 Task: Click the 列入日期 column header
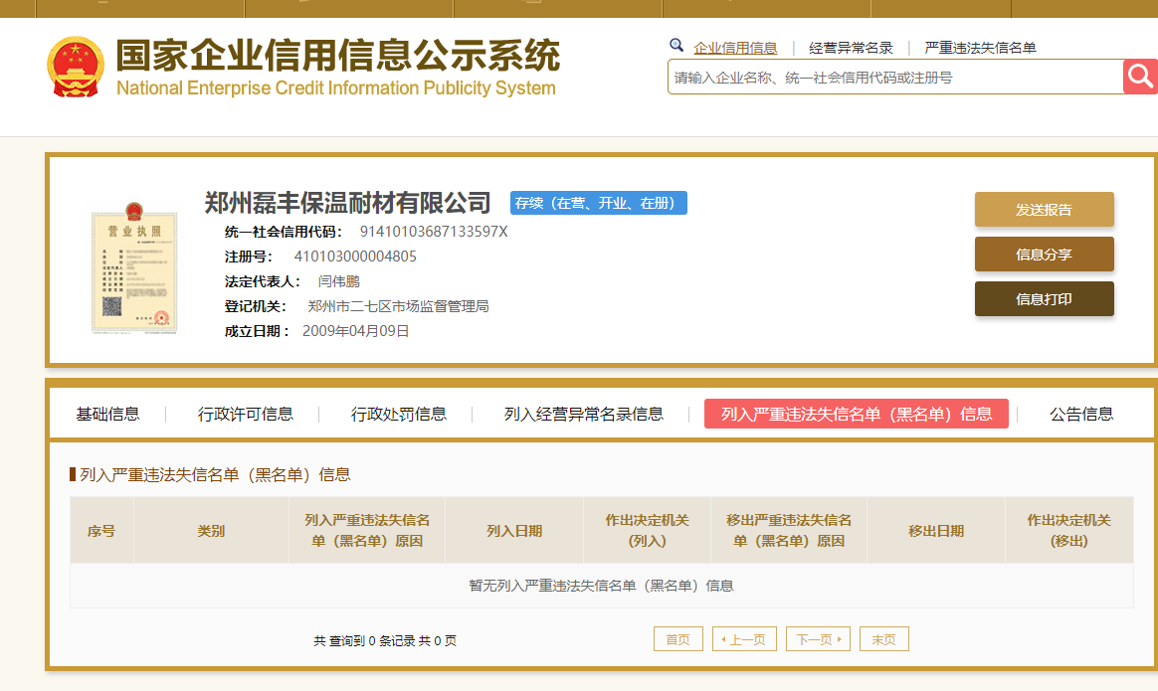pyautogui.click(x=514, y=531)
